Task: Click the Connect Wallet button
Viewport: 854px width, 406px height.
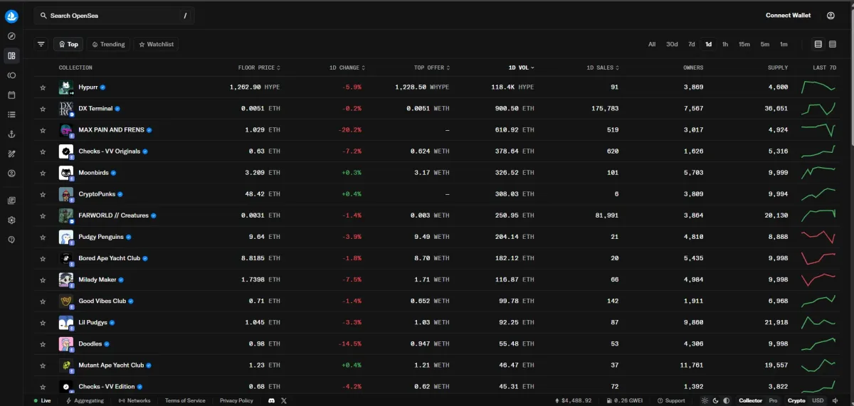Action: [788, 16]
